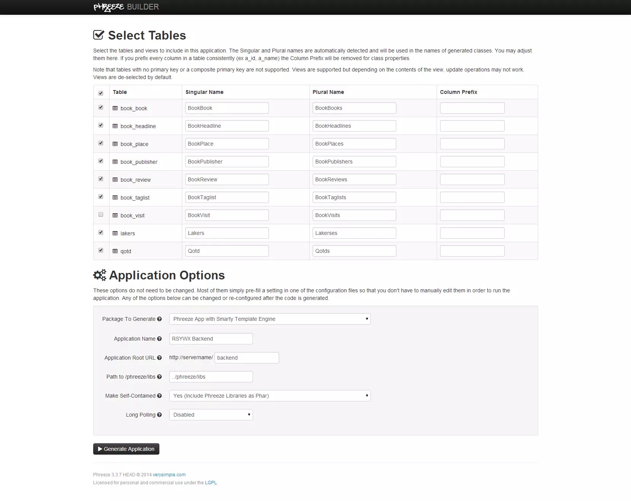Screen dimensions: 631x501
Task: Click plural name field BookBooks
Action: tap(354, 108)
